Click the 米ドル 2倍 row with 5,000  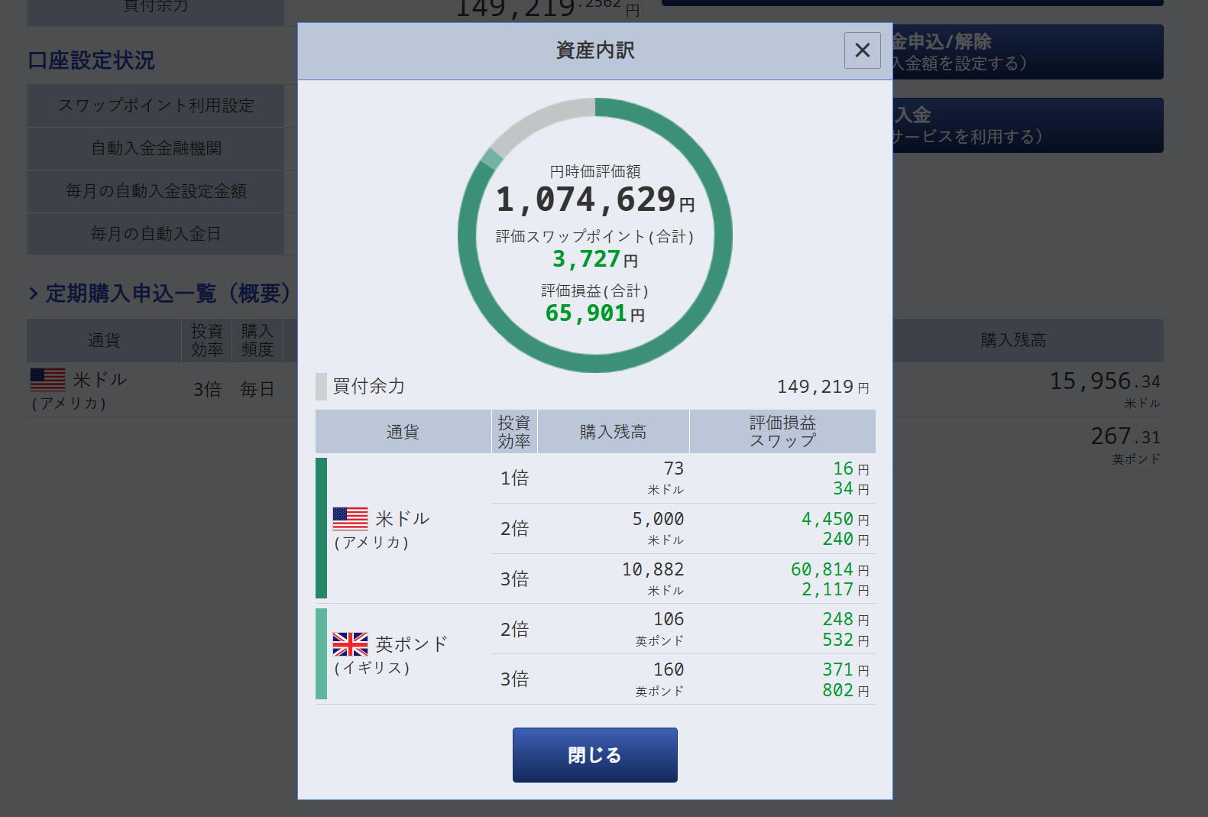click(682, 528)
